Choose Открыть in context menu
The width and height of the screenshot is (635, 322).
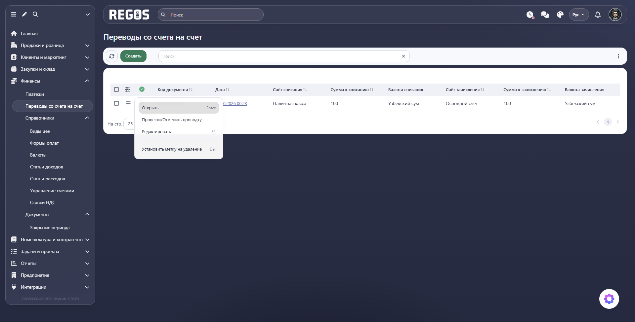point(179,108)
